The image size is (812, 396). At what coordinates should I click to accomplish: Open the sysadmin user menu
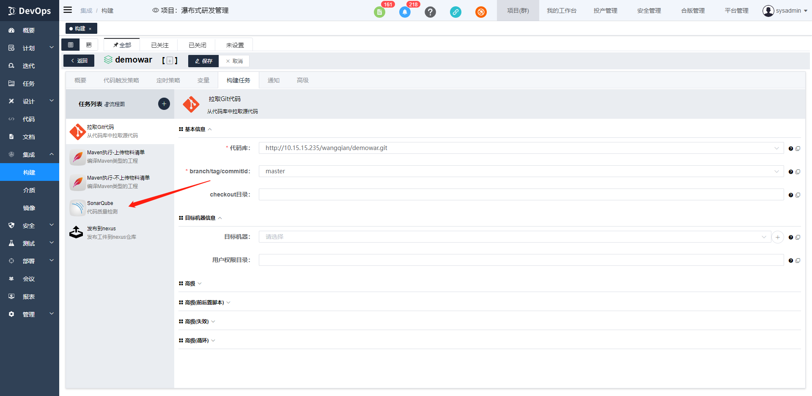pos(785,11)
